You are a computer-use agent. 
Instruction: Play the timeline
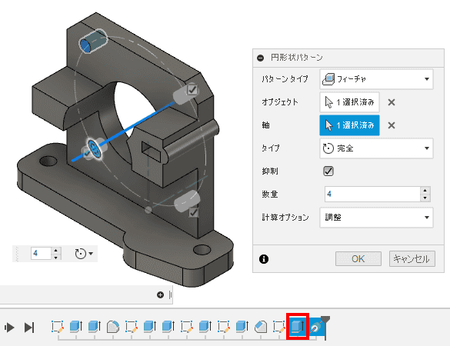pyautogui.click(x=9, y=328)
